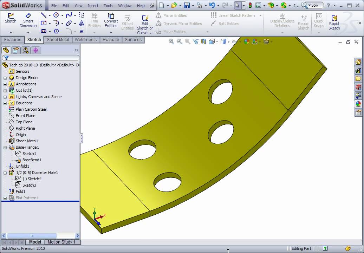Image resolution: width=364 pixels, height=253 pixels.
Task: Collapse the feature tree panel chevron
Action: point(76,50)
